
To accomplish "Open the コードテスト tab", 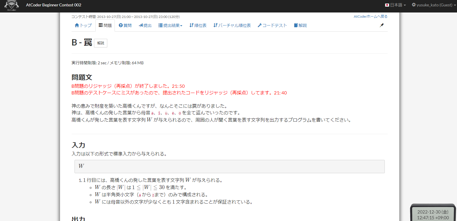I will pyautogui.click(x=272, y=25).
